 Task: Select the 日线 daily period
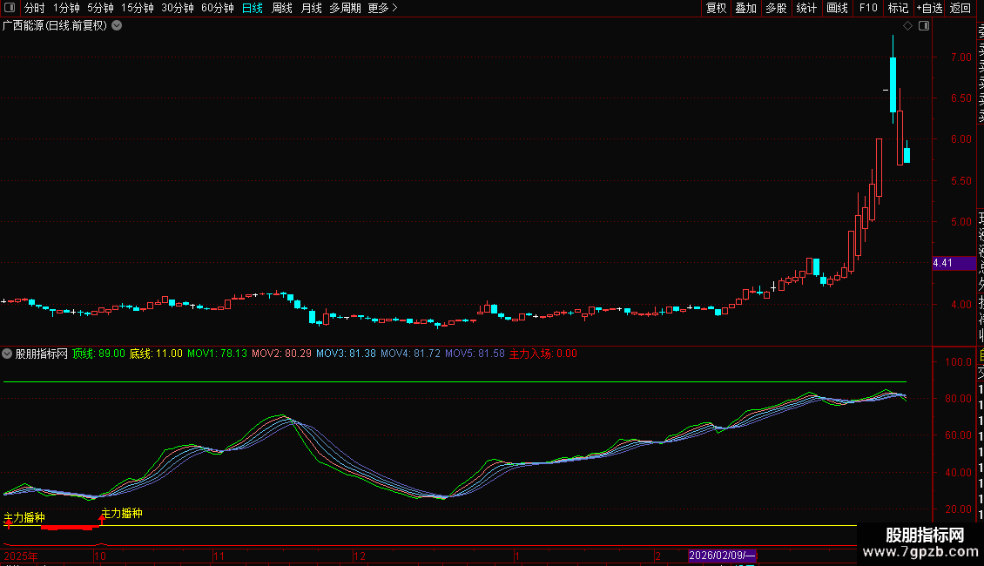point(253,8)
